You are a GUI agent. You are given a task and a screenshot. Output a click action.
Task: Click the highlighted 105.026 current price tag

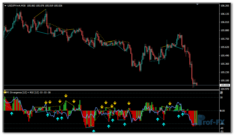(224, 85)
